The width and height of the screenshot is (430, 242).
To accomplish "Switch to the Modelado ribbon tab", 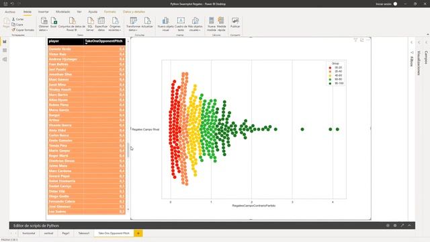I will (62, 12).
